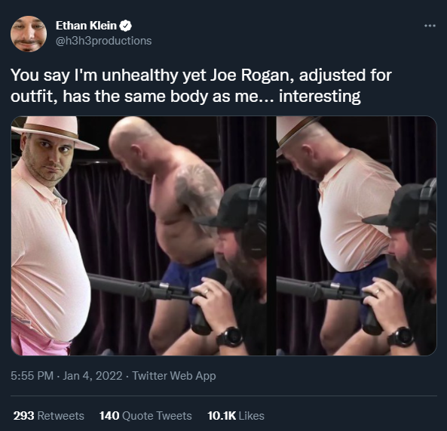Open the left half of the attached image
The width and height of the screenshot is (447, 431).
[x=139, y=236]
